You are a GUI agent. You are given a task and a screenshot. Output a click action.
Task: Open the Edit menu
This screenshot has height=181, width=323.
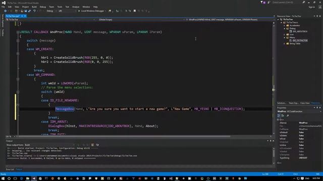pyautogui.click(x=10, y=7)
